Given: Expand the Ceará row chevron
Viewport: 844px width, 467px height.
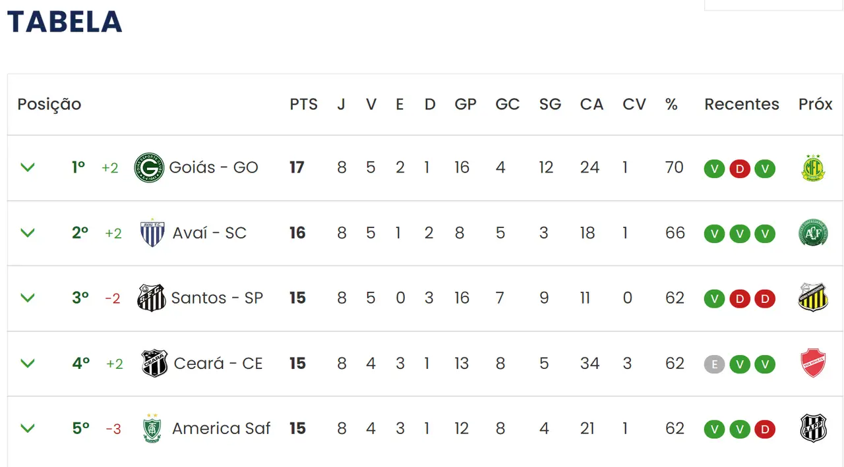Looking at the screenshot, I should pos(28,363).
